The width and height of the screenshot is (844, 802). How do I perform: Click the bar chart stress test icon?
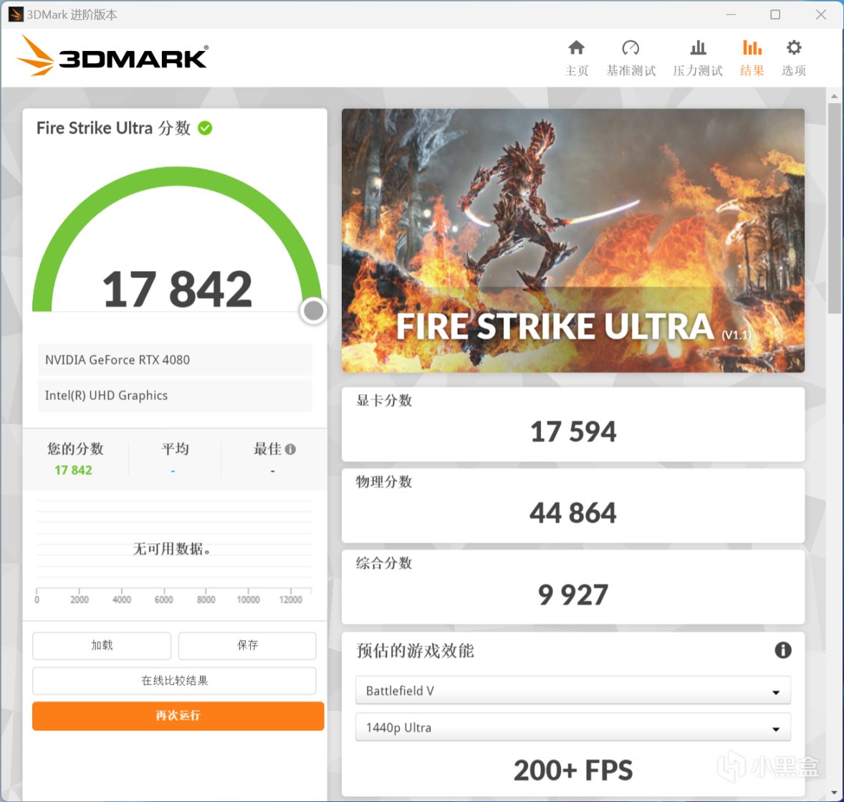click(x=698, y=48)
